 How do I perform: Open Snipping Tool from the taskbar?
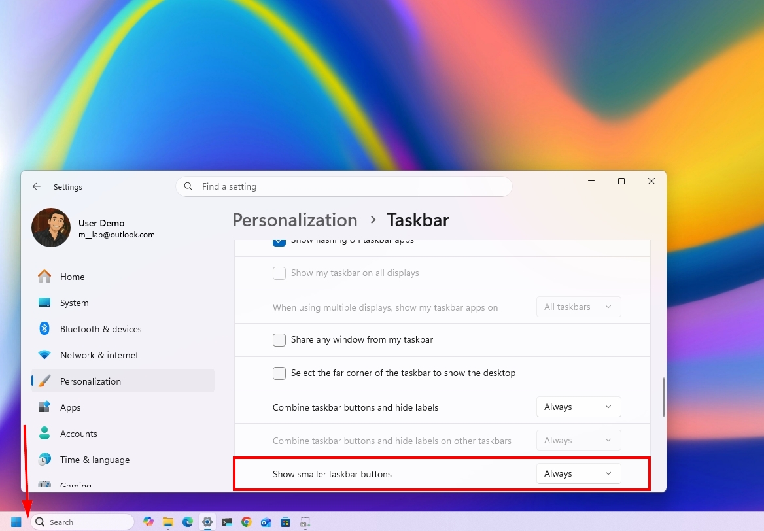305,522
